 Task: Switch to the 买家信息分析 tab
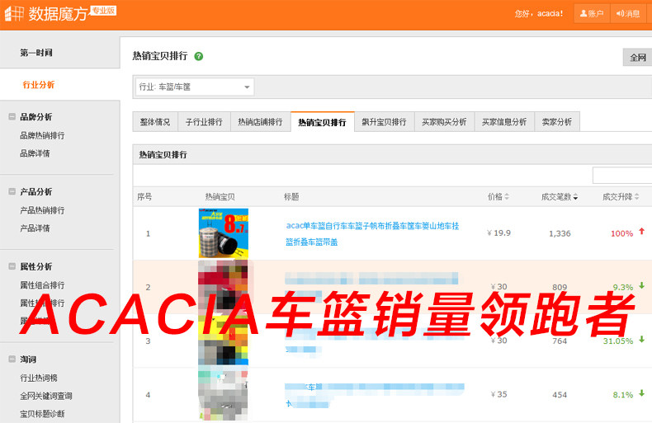tap(504, 122)
